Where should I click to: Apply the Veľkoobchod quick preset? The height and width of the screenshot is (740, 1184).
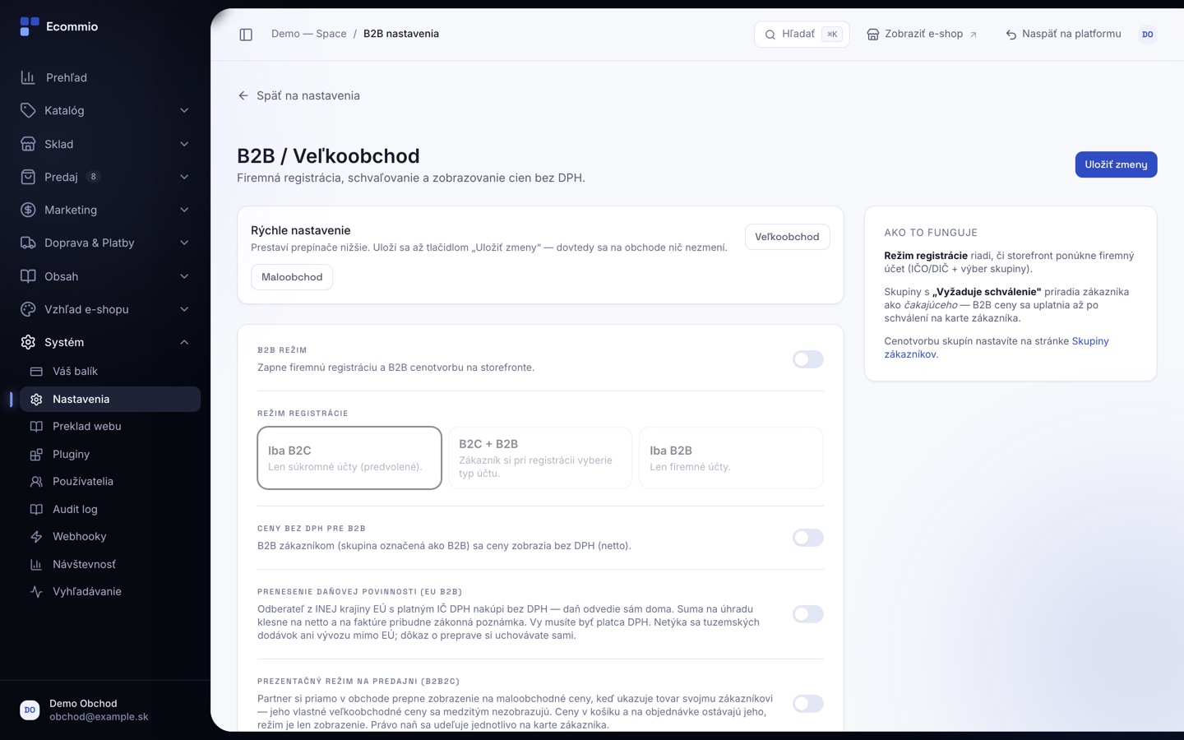click(787, 237)
